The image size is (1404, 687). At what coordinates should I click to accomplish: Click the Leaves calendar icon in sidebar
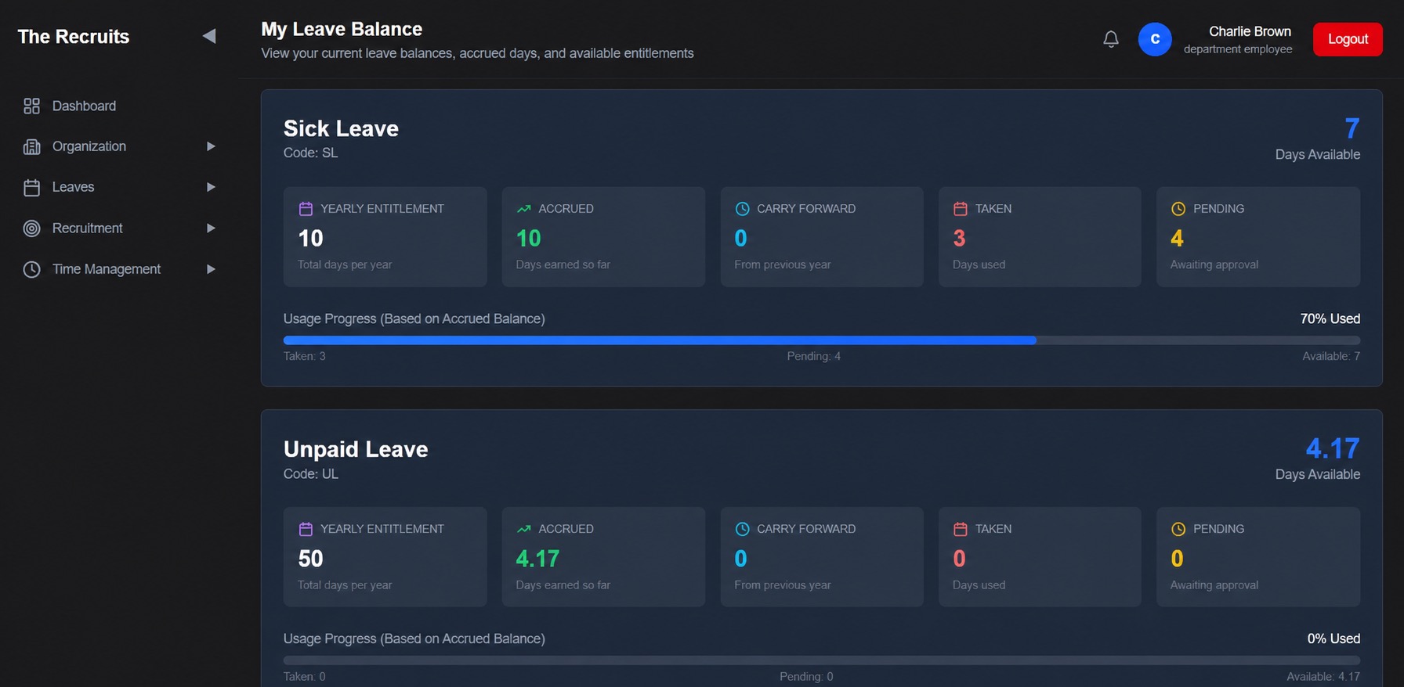coord(31,187)
